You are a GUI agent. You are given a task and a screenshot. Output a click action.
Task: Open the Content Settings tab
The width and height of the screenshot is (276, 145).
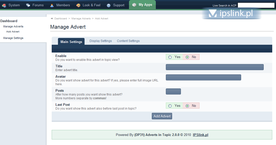click(x=128, y=41)
